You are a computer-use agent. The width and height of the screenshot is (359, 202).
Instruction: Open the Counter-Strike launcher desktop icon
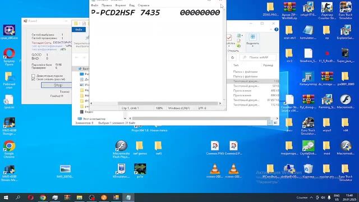coord(326,10)
